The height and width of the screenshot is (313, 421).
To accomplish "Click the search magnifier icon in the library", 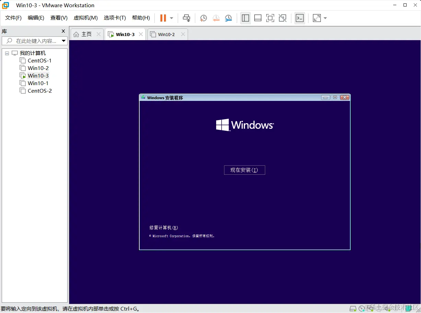I will [x=10, y=41].
